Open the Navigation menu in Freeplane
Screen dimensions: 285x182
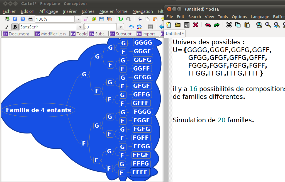tap(142, 11)
